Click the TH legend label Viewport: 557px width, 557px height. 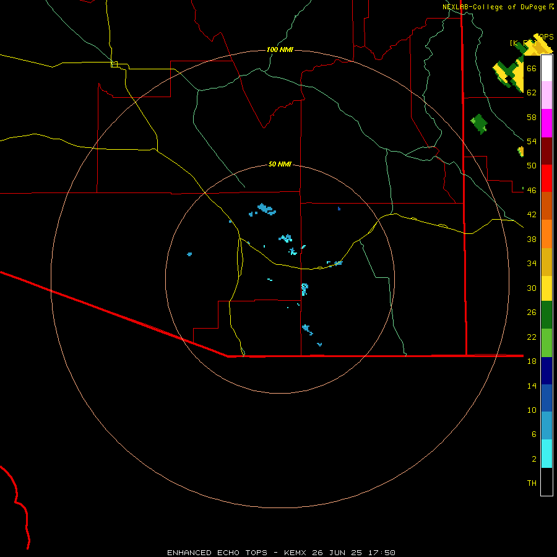point(532,483)
